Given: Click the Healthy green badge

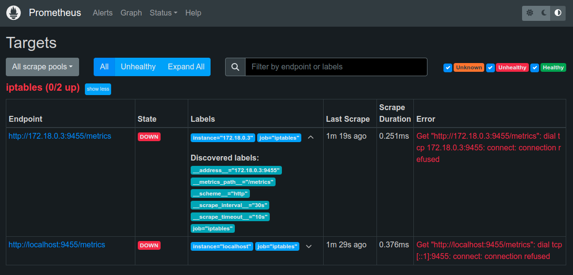Looking at the screenshot, I should coord(553,67).
